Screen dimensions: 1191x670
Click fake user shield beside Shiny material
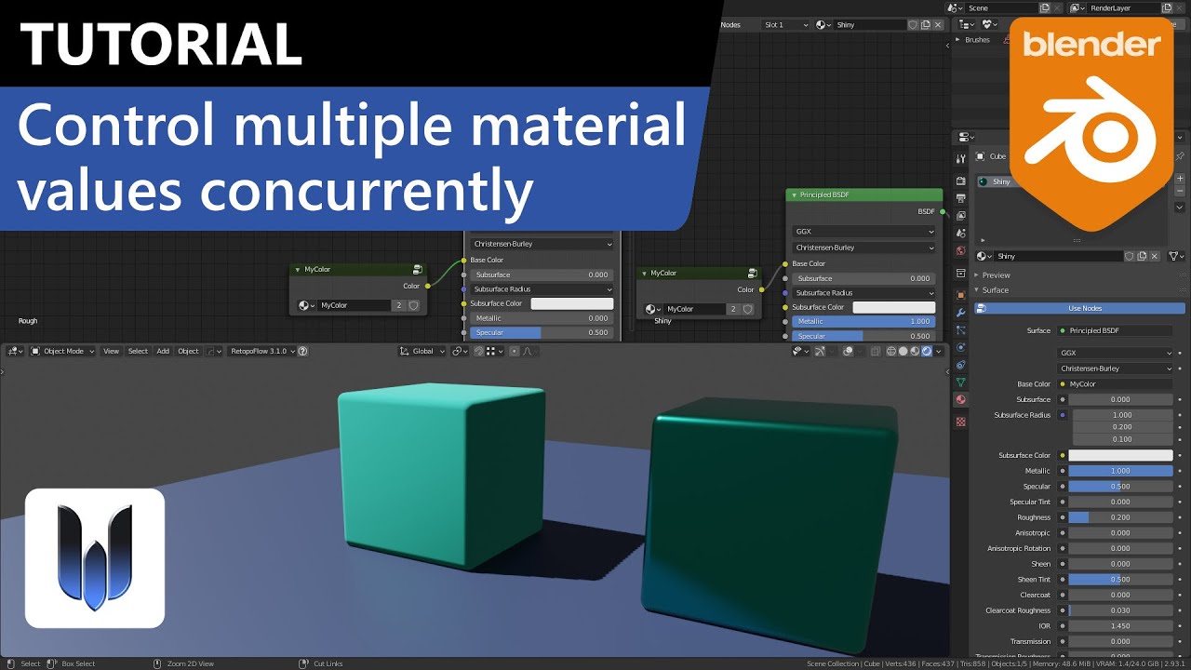[x=1130, y=256]
